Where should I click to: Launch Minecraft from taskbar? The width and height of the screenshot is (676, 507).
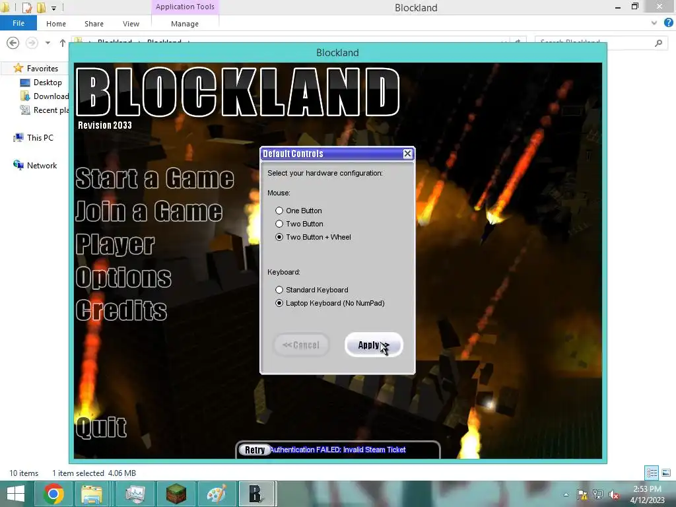coord(176,494)
